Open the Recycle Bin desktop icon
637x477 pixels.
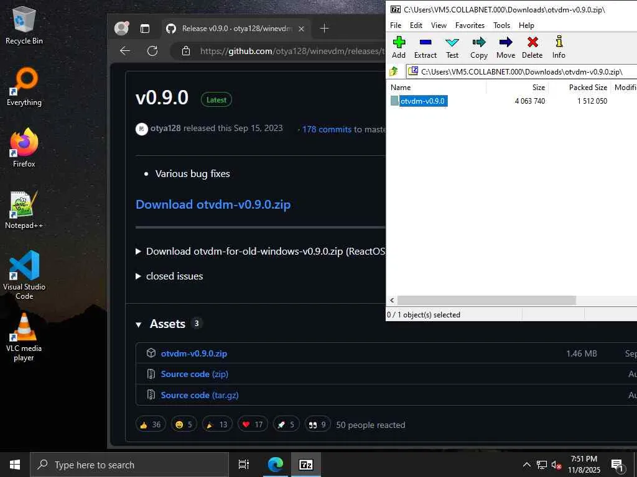pos(24,25)
